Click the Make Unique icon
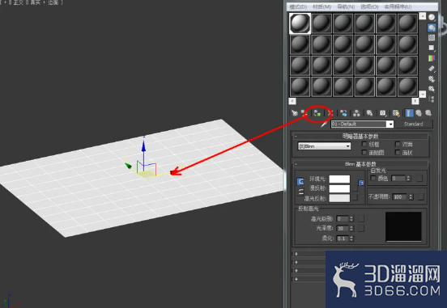The height and width of the screenshot is (308, 447). tap(356, 113)
